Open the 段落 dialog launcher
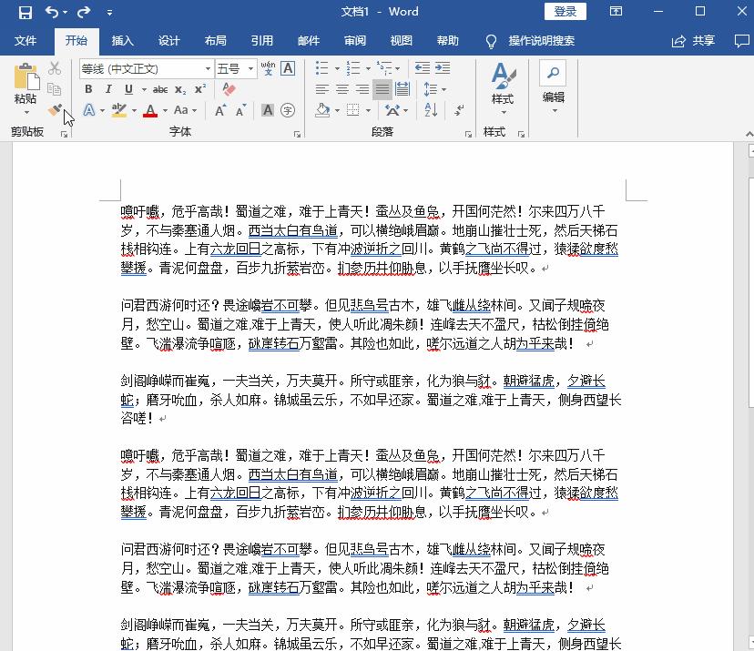The height and width of the screenshot is (651, 754). click(x=468, y=134)
